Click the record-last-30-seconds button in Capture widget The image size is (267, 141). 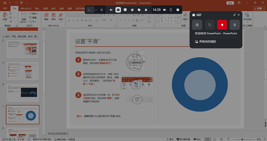pos(210,25)
